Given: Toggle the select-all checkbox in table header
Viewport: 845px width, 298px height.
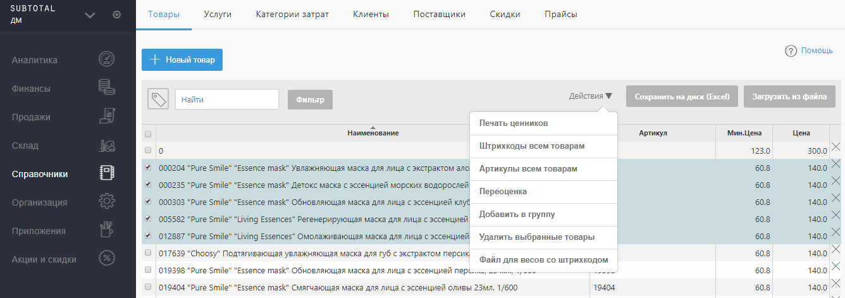Looking at the screenshot, I should click(x=148, y=134).
